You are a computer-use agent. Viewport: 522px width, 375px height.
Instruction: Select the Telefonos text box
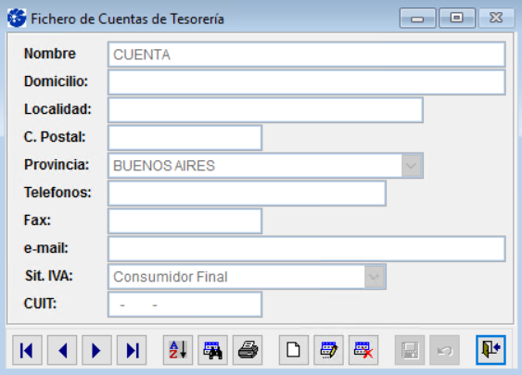[x=247, y=194]
